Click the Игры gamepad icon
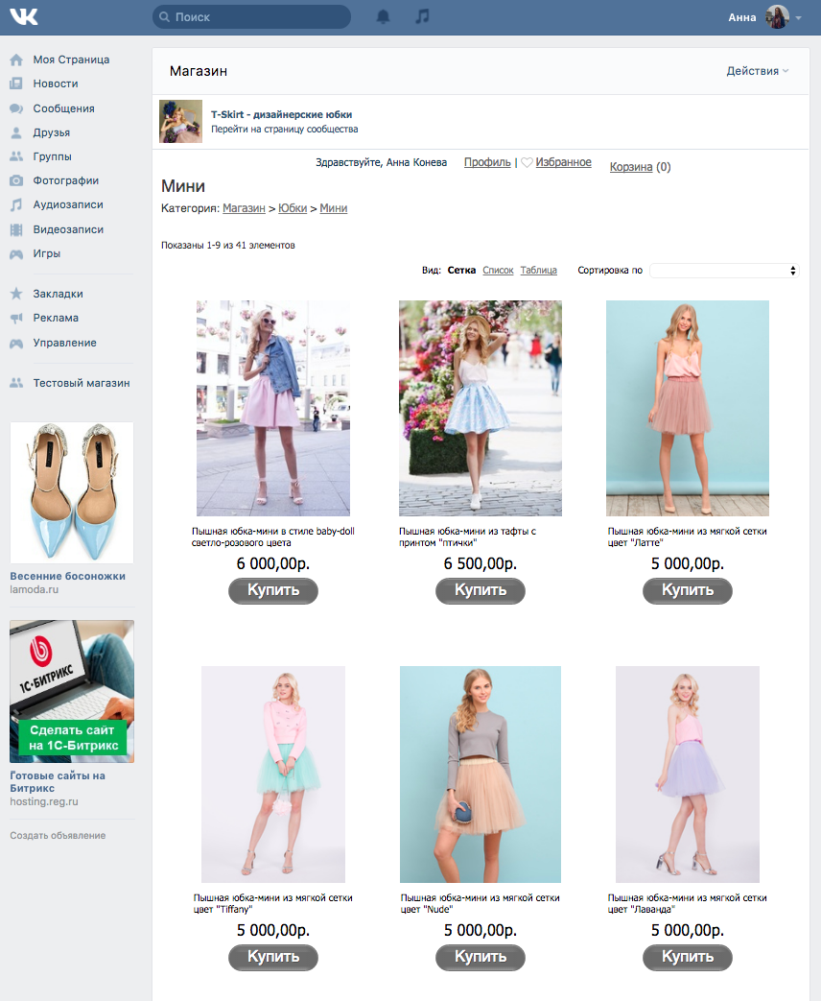This screenshot has height=1001, width=821. click(16, 254)
